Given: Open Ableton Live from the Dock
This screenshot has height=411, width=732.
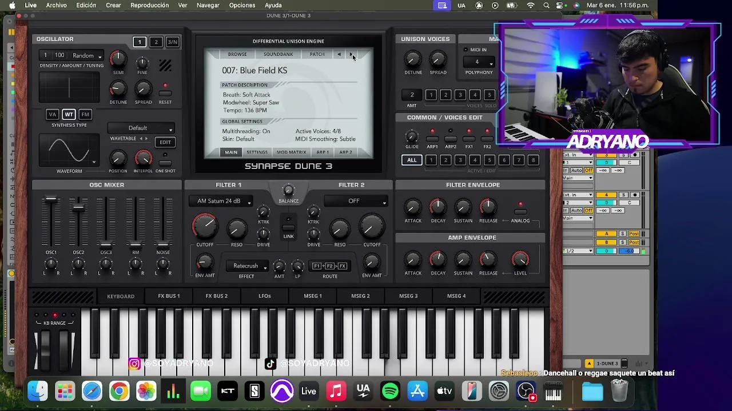Looking at the screenshot, I should click(309, 392).
